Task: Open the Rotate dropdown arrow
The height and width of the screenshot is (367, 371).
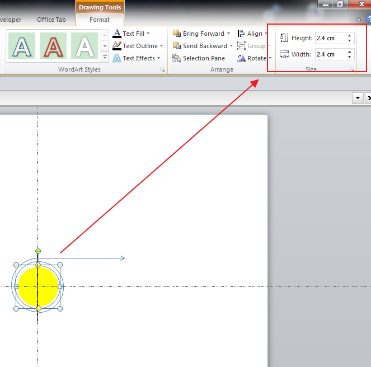Action: 270,58
